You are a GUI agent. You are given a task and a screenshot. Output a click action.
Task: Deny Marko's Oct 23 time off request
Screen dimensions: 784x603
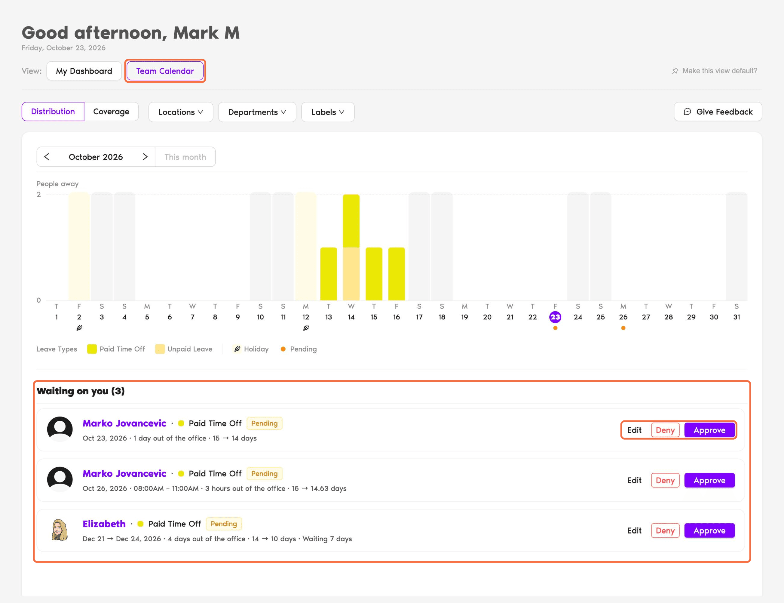665,430
